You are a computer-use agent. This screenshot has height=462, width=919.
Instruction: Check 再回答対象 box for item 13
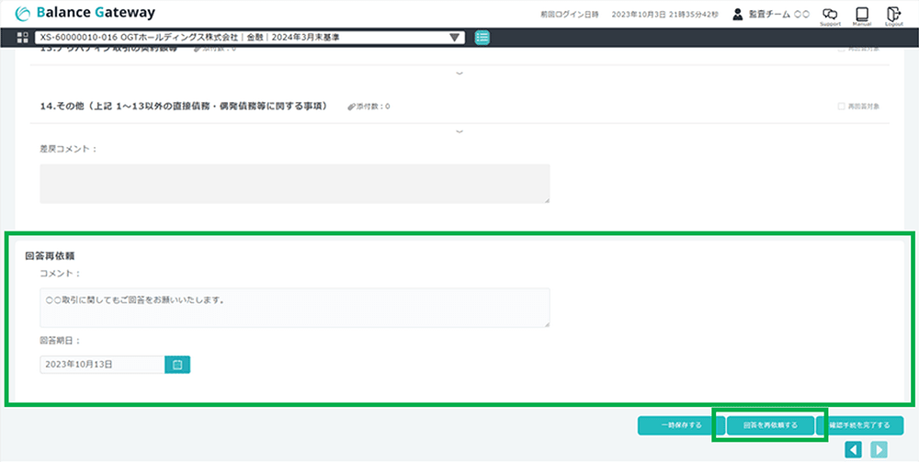(842, 48)
